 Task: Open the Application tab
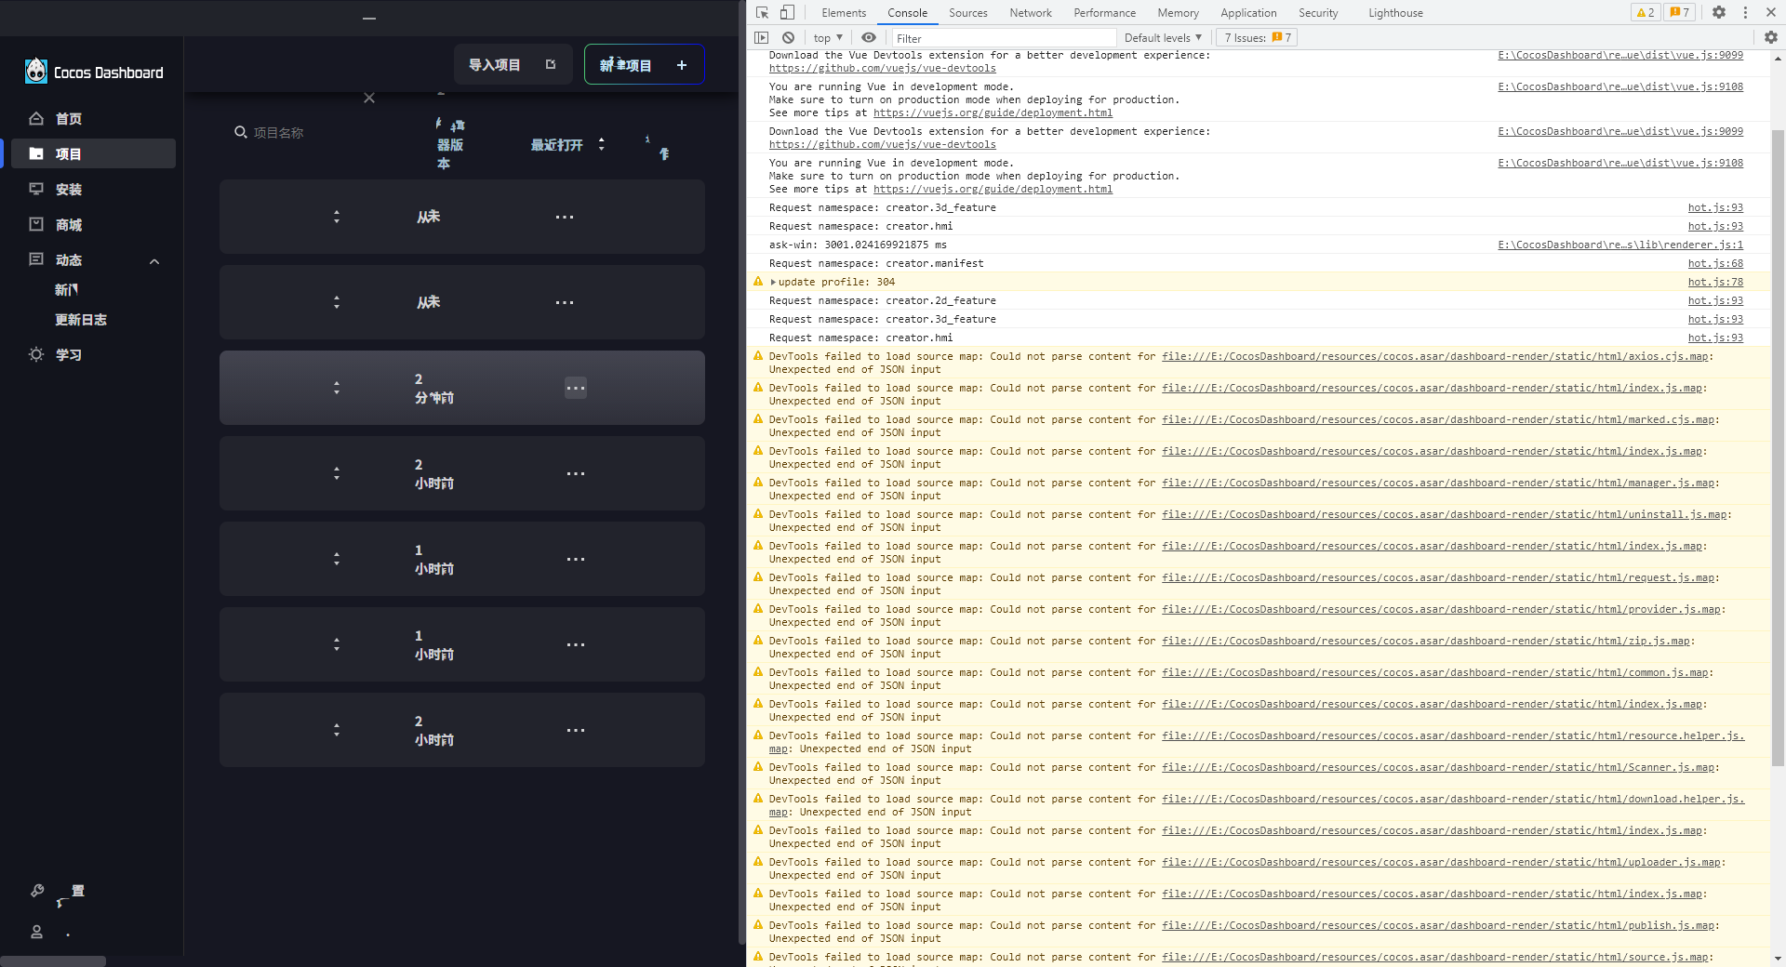(x=1248, y=12)
